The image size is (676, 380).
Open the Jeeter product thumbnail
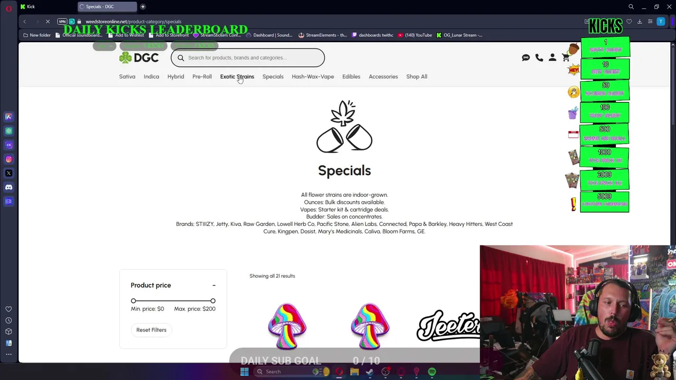click(448, 325)
